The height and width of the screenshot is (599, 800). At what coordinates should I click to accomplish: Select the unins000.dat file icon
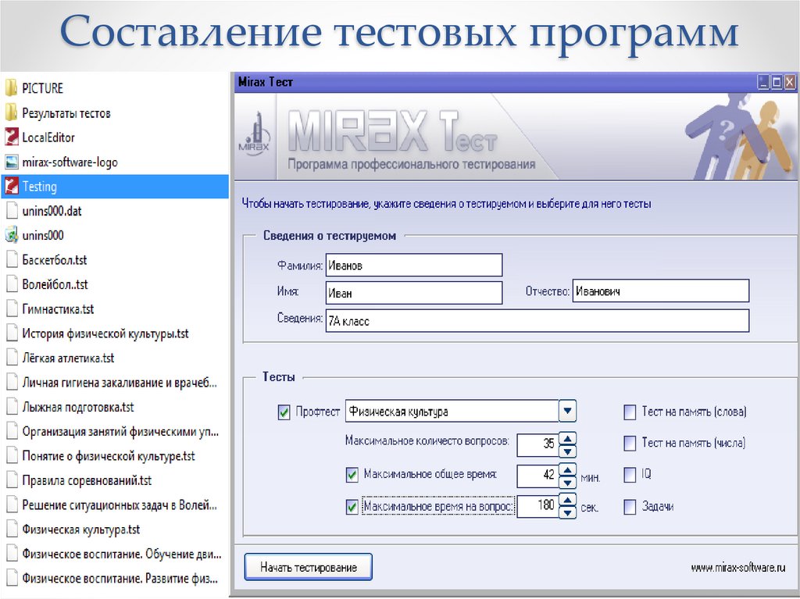tap(12, 210)
